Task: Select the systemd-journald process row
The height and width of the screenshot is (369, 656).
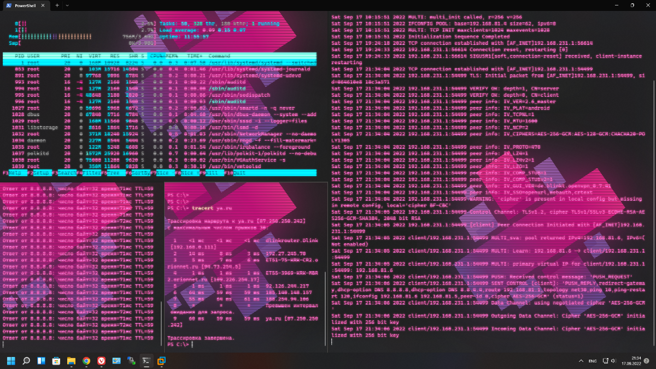Action: [x=160, y=69]
